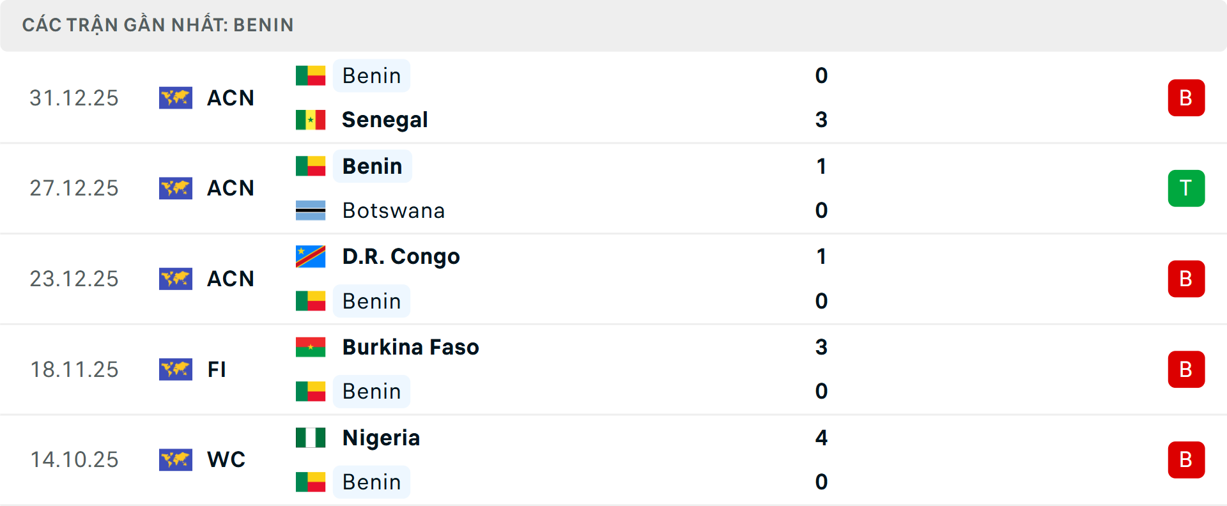Screen dimensions: 1227x506
Task: Open the Benin team page from the Nigeria match
Action: (x=371, y=482)
